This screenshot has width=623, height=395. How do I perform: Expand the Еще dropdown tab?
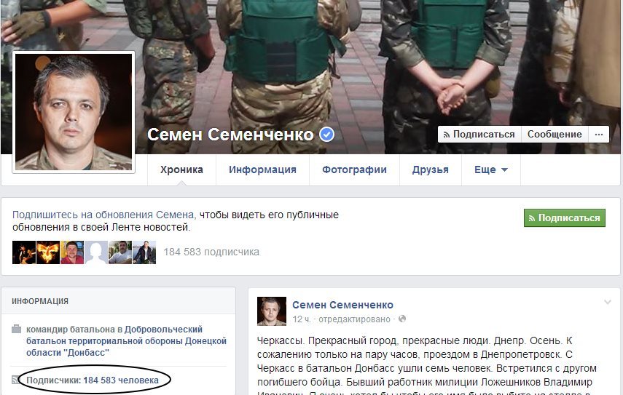tap(491, 169)
